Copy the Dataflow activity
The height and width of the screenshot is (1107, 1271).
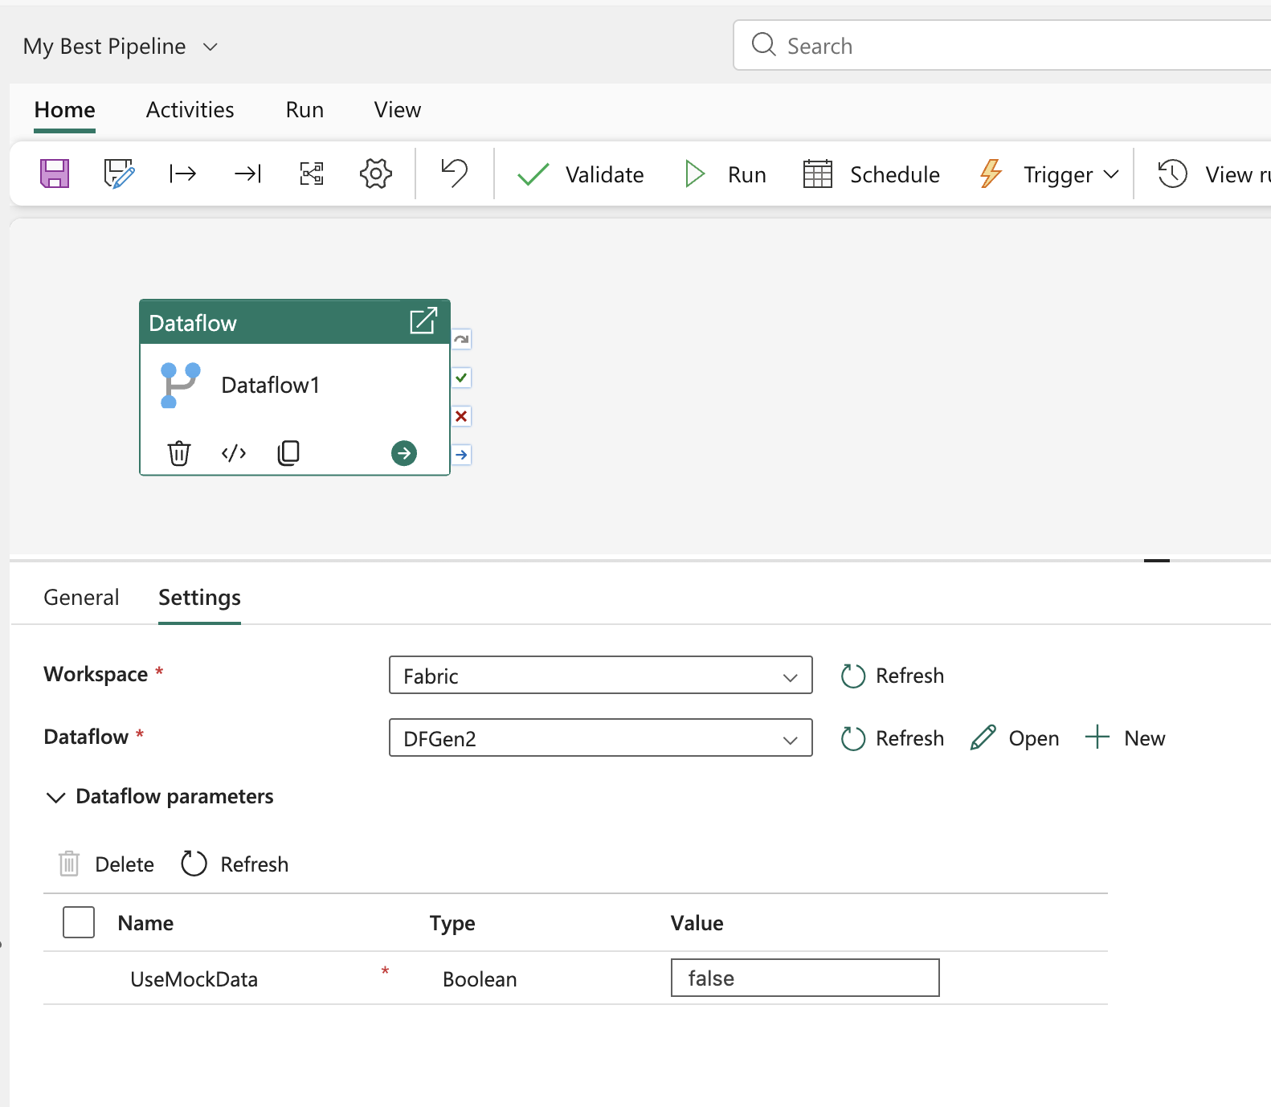[288, 453]
